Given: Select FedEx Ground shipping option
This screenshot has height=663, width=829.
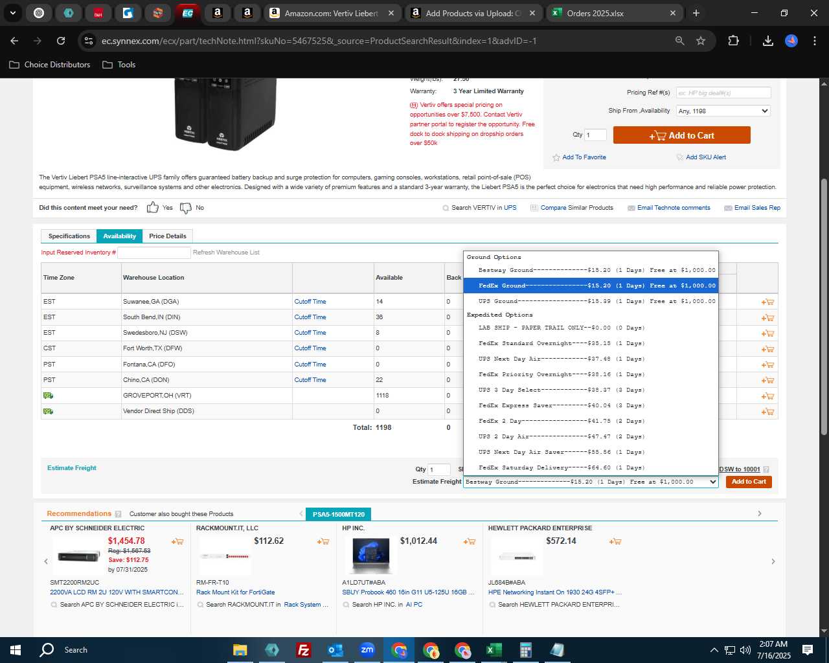Looking at the screenshot, I should [591, 286].
